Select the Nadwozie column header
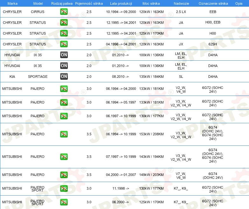249x209 pixels. 181,3
